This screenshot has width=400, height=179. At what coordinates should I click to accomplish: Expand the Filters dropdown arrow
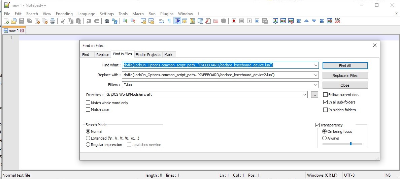(316, 85)
